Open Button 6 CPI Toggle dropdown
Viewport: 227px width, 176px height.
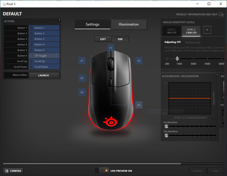(x=44, y=56)
